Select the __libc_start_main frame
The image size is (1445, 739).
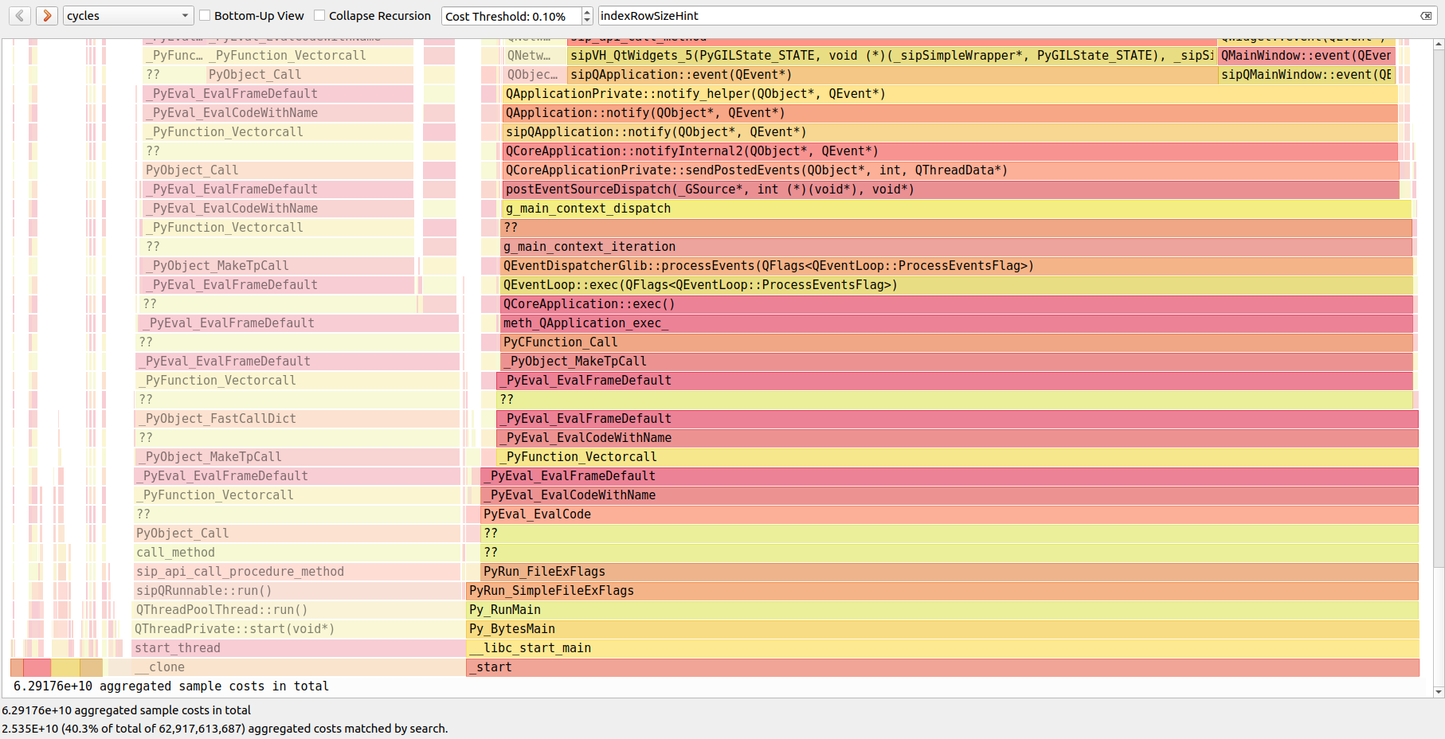coord(942,648)
